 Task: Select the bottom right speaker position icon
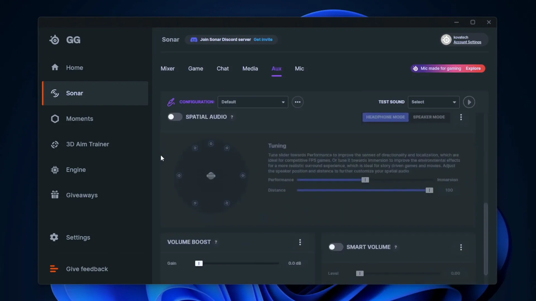coord(227,203)
